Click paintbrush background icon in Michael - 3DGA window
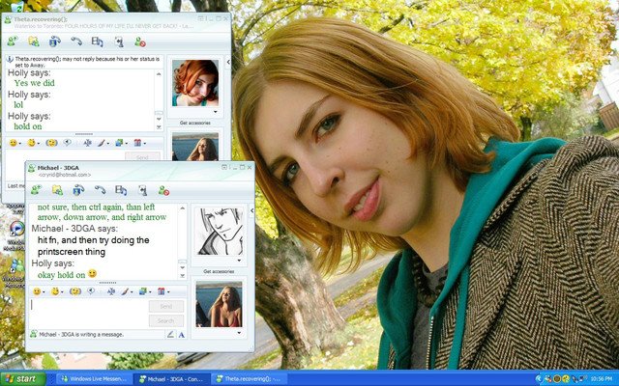Image resolution: width=619 pixels, height=386 pixels. pos(125,291)
